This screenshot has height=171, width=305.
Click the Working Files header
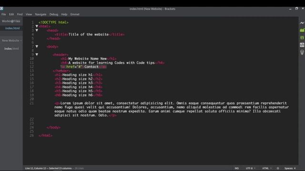(x=11, y=21)
